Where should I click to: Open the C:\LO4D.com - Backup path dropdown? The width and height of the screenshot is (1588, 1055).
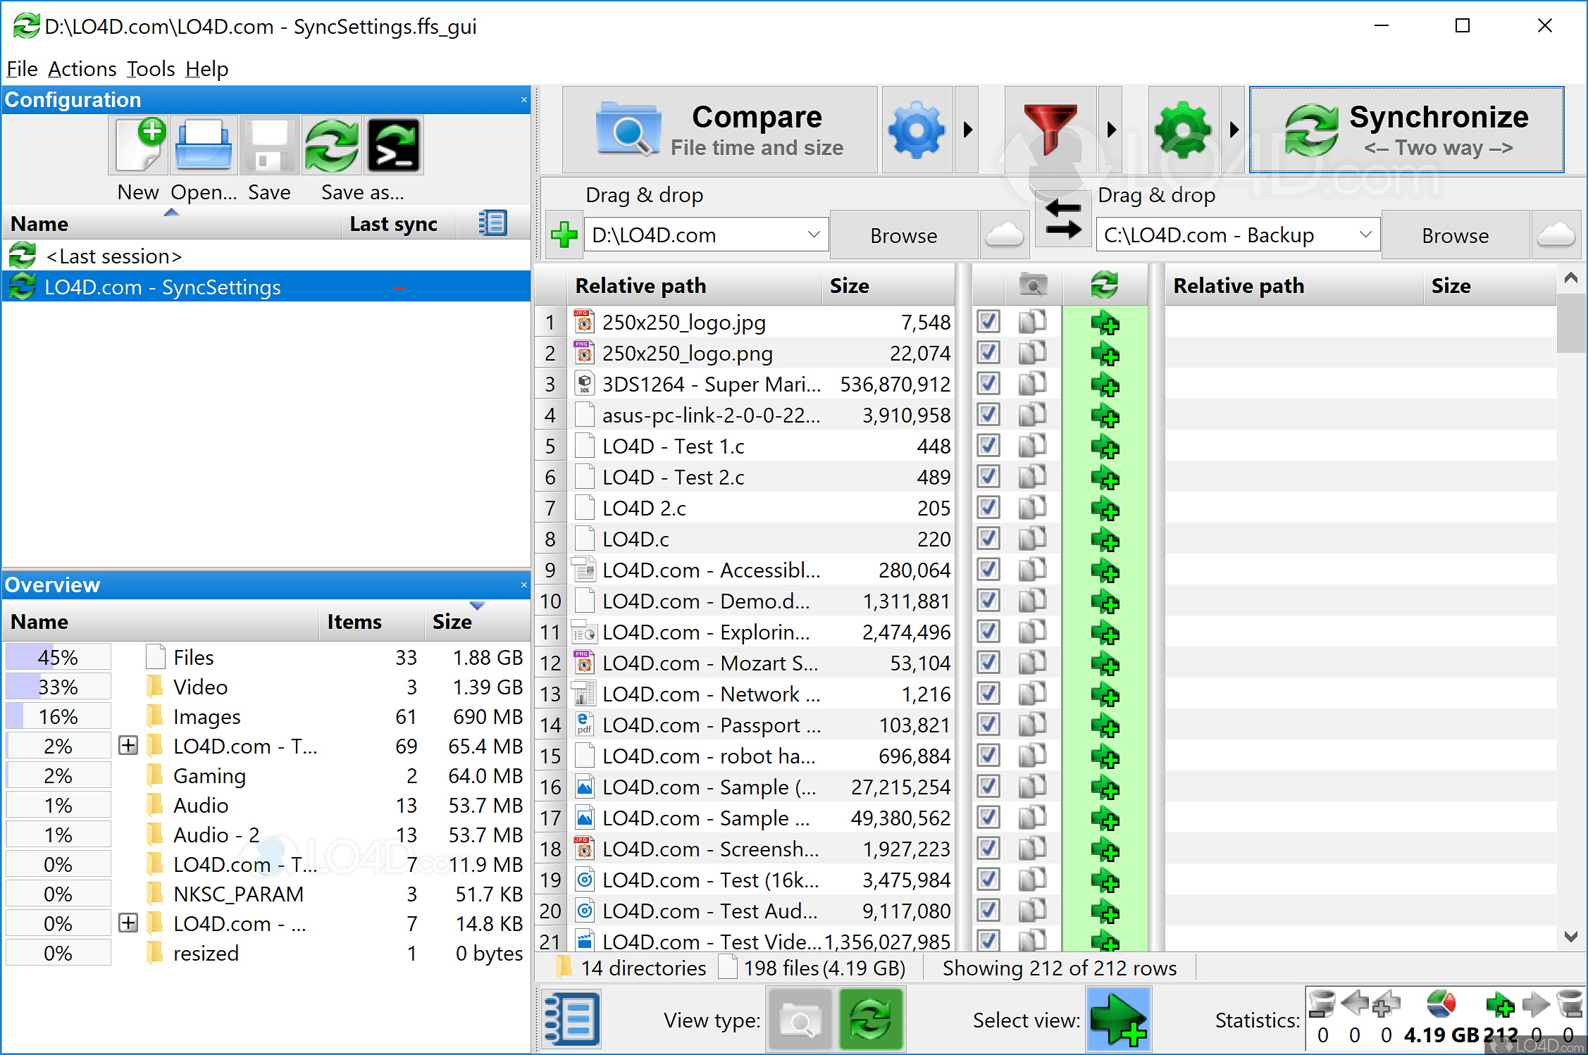click(1365, 235)
